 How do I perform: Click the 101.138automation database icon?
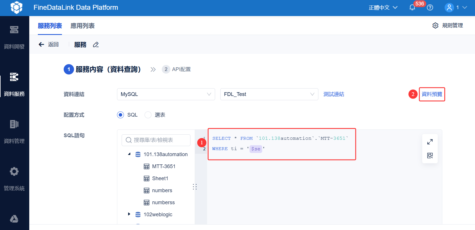tap(138, 154)
